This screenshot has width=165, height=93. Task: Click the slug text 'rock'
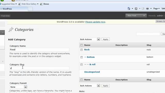pyautogui.click(x=148, y=50)
